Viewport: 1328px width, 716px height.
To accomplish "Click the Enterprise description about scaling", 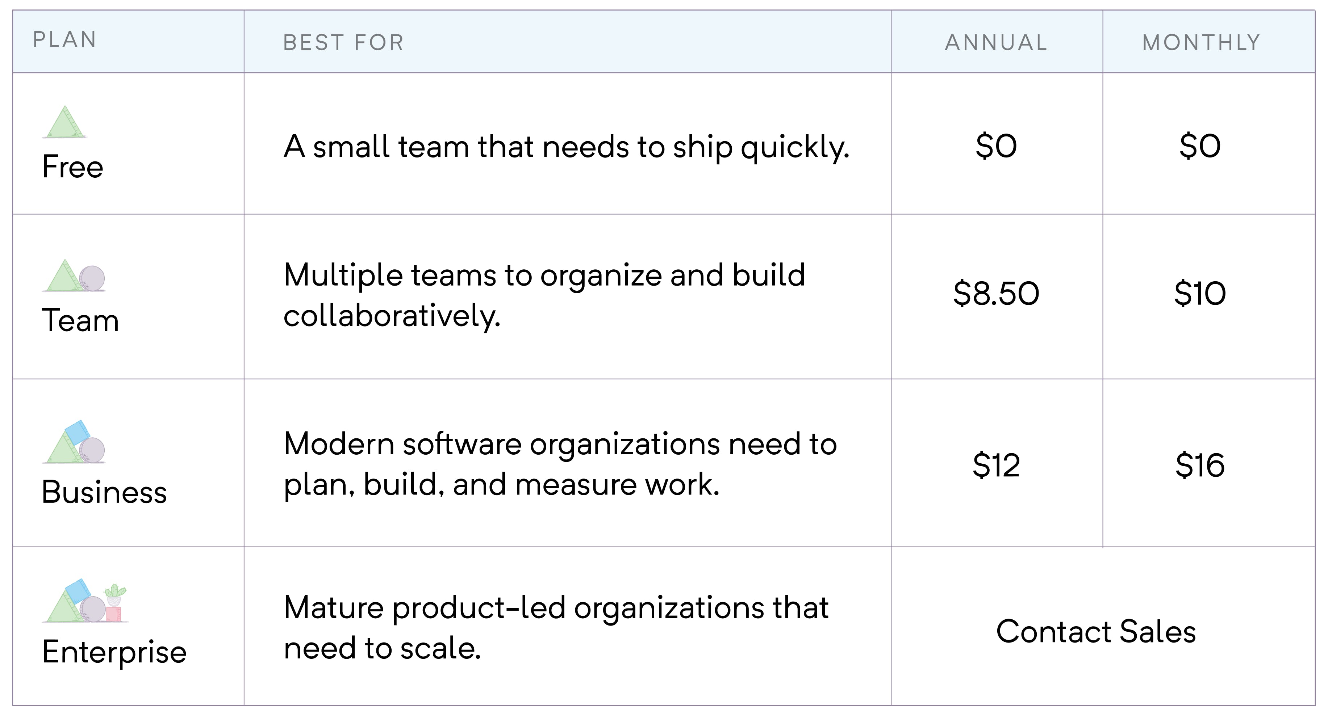I will tap(556, 627).
